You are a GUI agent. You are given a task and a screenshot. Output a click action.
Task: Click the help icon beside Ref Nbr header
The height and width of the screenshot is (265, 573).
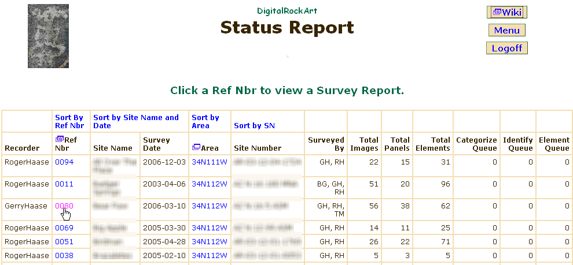point(59,139)
